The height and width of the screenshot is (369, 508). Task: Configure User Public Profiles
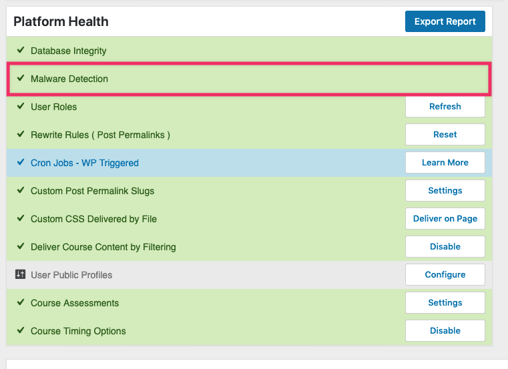(445, 274)
